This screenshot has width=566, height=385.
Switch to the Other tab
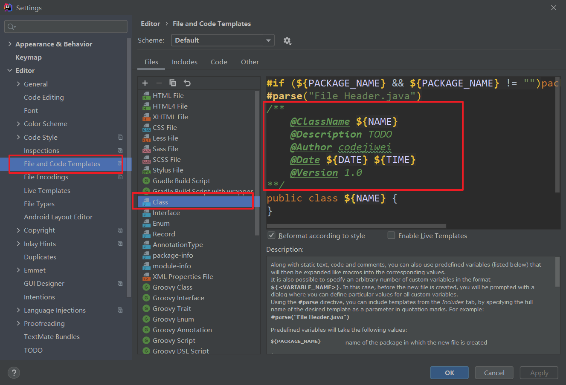pyautogui.click(x=250, y=62)
